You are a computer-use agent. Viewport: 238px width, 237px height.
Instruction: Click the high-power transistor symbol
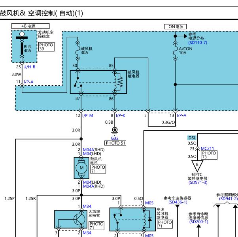(79, 219)
